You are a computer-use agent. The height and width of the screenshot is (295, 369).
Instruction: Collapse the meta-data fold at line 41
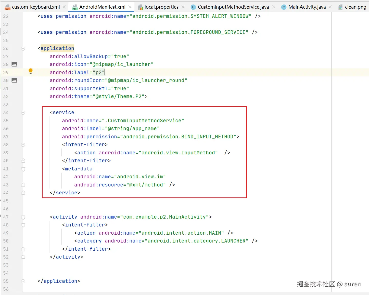pyautogui.click(x=23, y=169)
